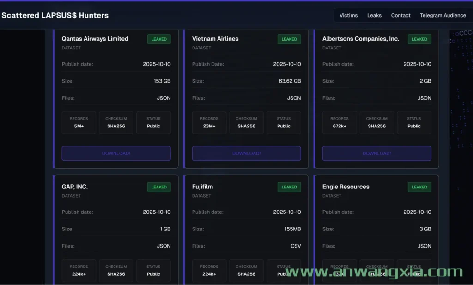Viewport: 473px width, 285px height.
Task: Go to the Leaks page
Action: [374, 15]
